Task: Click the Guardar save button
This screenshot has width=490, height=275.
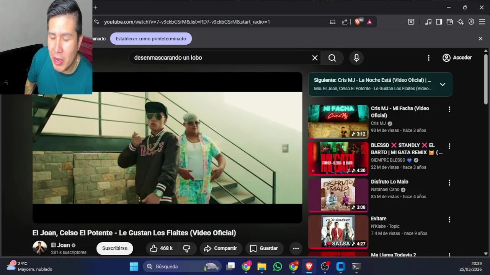Action: click(264, 248)
